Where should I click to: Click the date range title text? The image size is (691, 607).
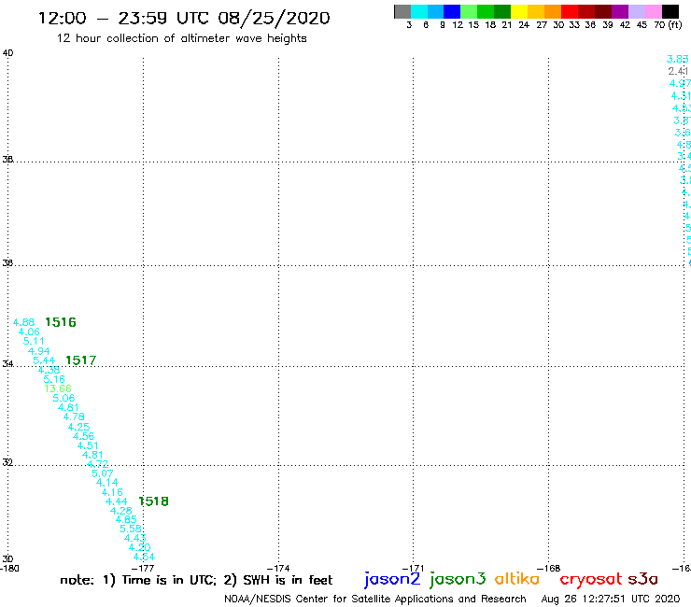[x=184, y=19]
